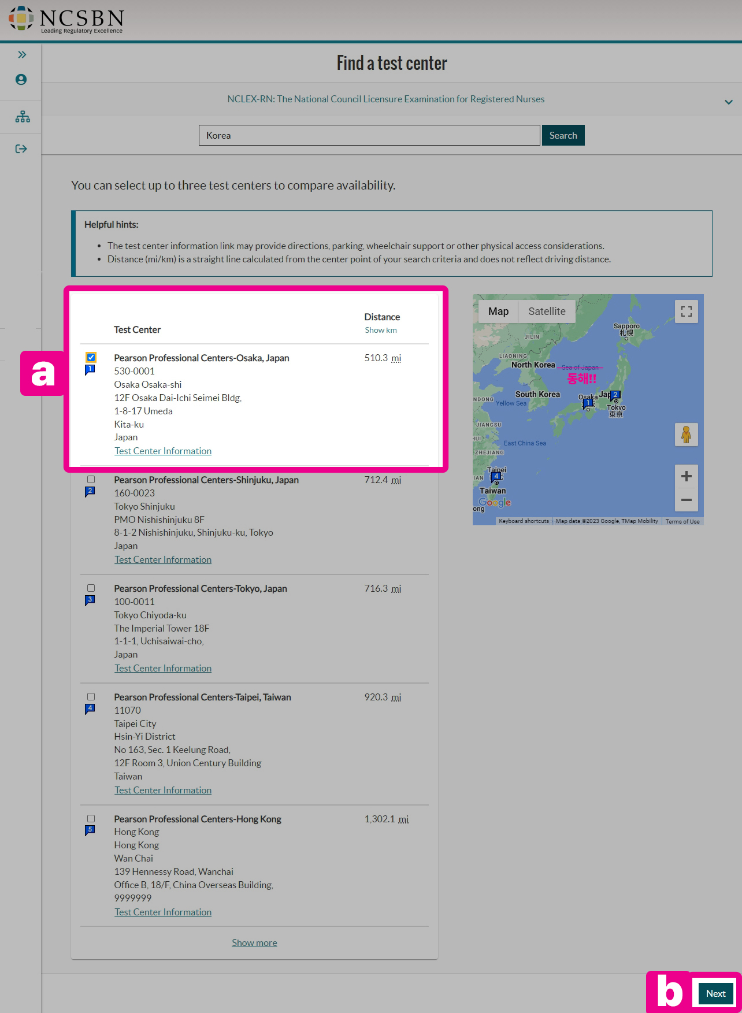Open Test Center Information for Shinjuku
The width and height of the screenshot is (742, 1013).
coord(163,559)
